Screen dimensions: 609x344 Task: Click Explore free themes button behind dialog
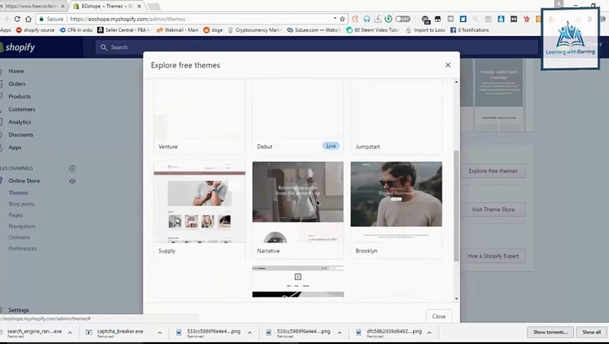pyautogui.click(x=493, y=171)
